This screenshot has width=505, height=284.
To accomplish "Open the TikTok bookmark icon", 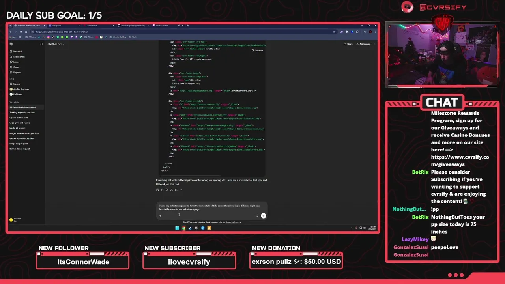I will coord(53,37).
